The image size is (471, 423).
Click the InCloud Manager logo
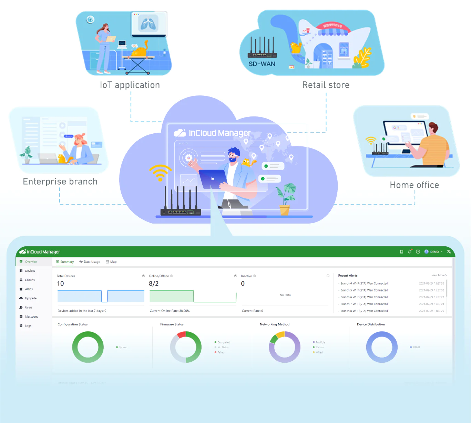[40, 252]
